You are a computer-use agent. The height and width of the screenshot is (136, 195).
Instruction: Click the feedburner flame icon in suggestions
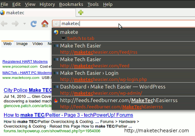pyautogui.click(x=56, y=101)
